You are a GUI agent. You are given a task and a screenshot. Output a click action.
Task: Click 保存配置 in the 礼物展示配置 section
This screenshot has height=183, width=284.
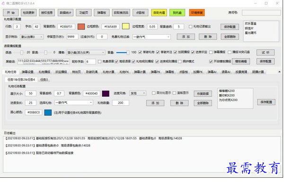pos(230,27)
